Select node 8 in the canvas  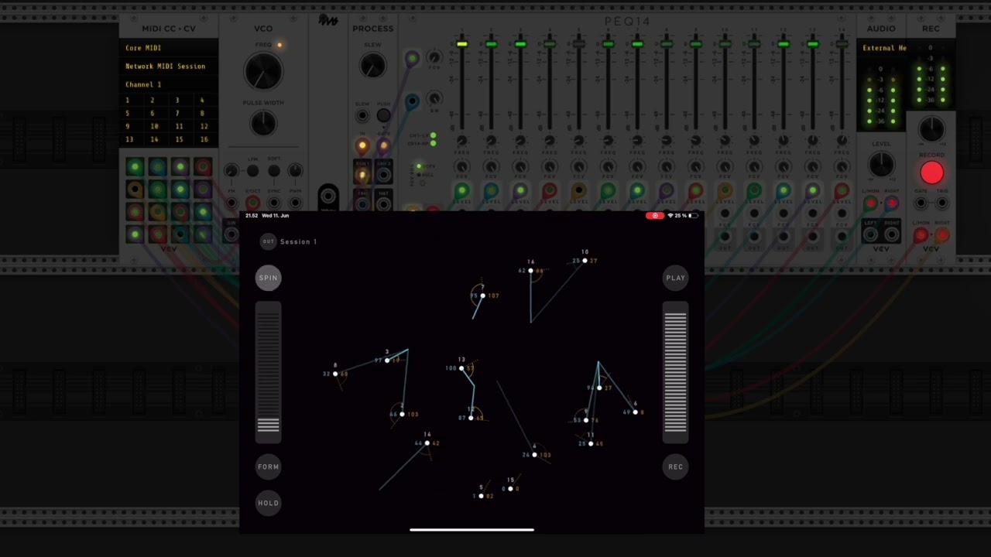point(335,374)
